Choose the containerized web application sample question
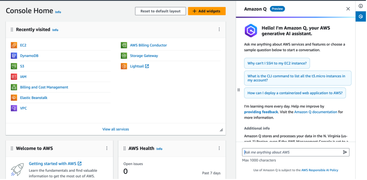Image resolution: width=367 pixels, height=180 pixels. click(x=295, y=93)
